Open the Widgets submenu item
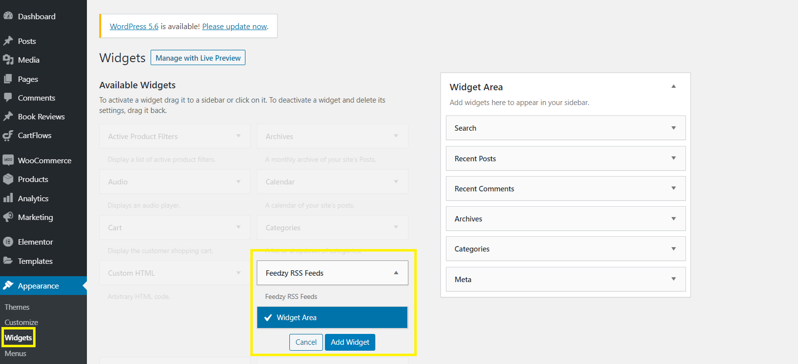This screenshot has height=364, width=798. [x=18, y=338]
